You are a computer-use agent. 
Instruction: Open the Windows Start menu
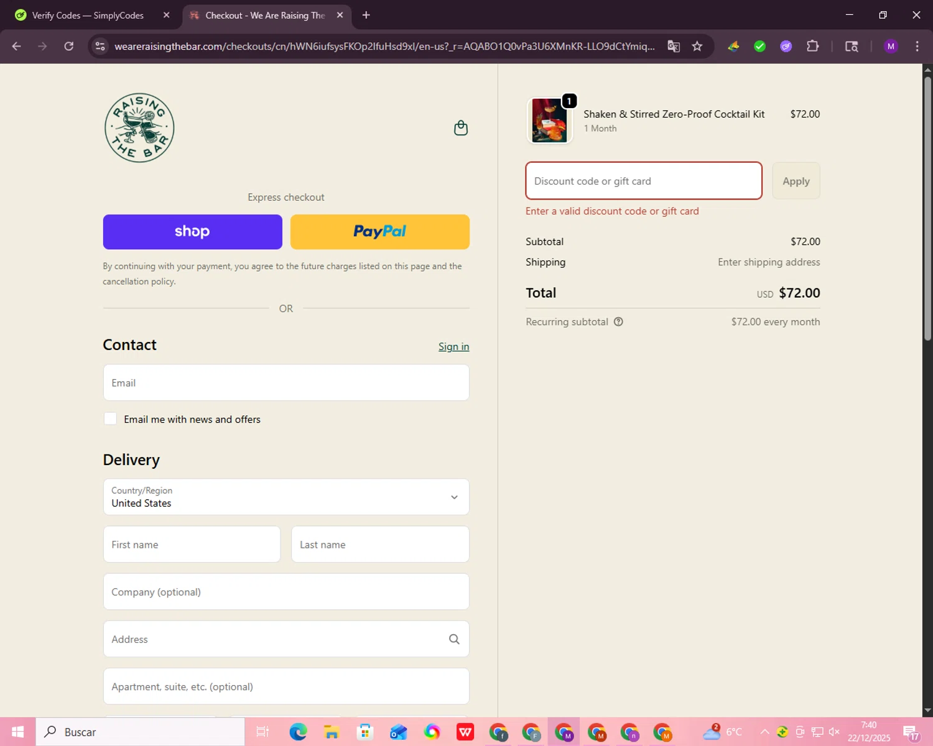pos(17,732)
